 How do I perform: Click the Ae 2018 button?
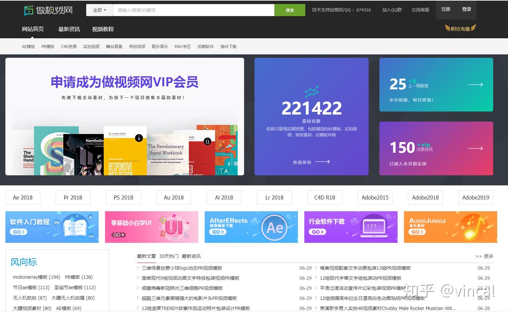pos(23,197)
